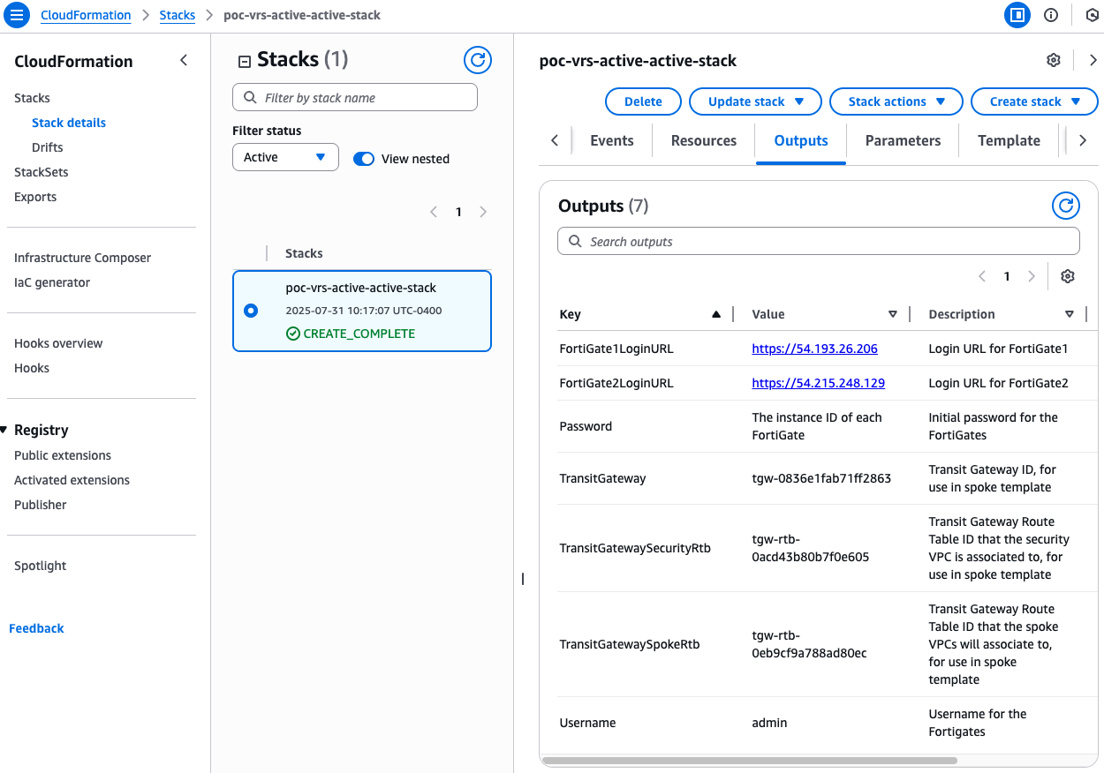Viewport: 1104px width, 773px height.
Task: Open Feedback link in sidebar
Action: point(36,628)
